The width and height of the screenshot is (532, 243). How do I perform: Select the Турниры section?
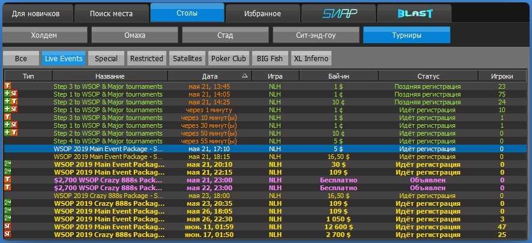click(407, 35)
